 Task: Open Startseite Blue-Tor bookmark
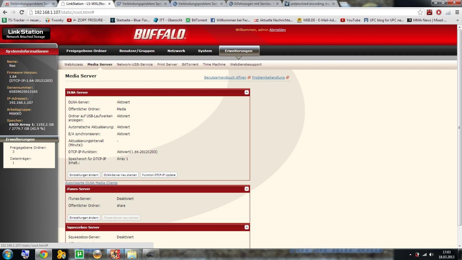coord(130,20)
